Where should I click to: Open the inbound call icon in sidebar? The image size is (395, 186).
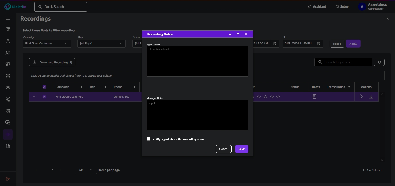(8, 111)
